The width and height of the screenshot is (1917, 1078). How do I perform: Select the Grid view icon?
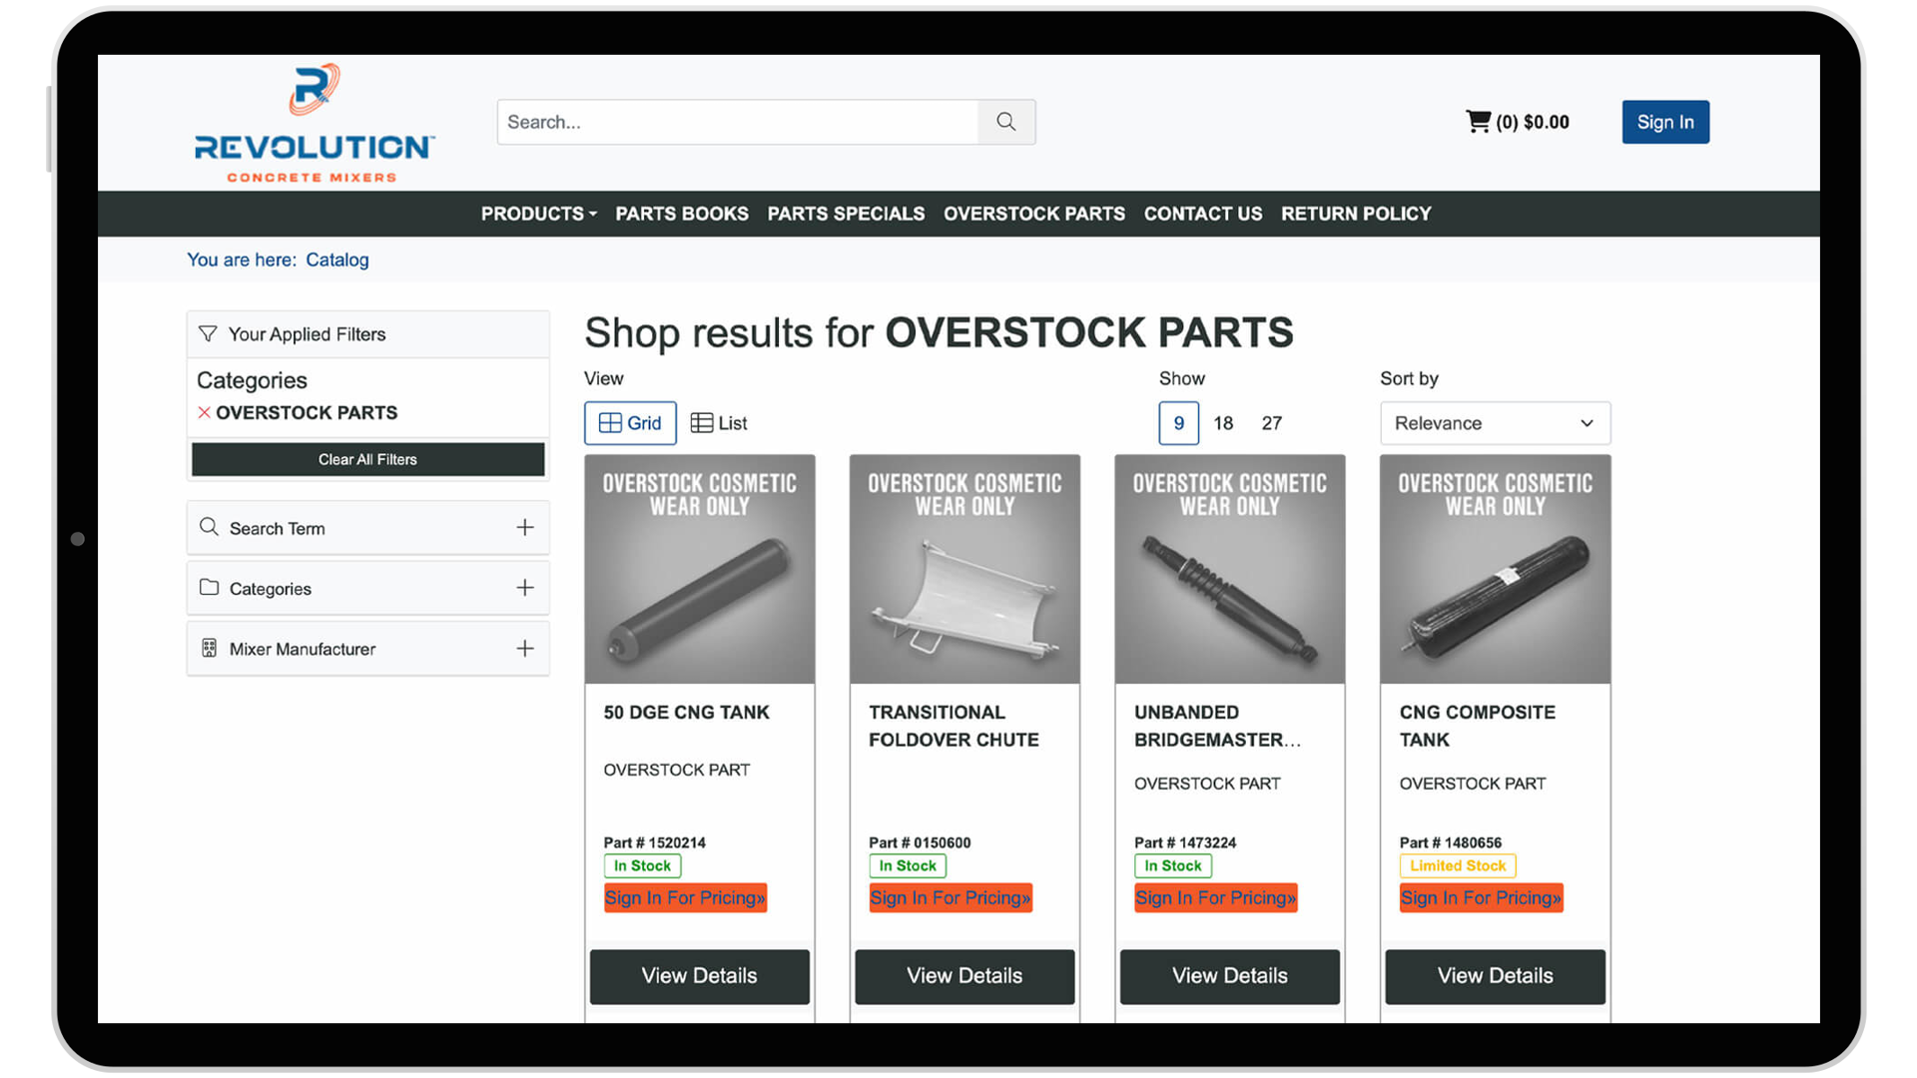[630, 422]
